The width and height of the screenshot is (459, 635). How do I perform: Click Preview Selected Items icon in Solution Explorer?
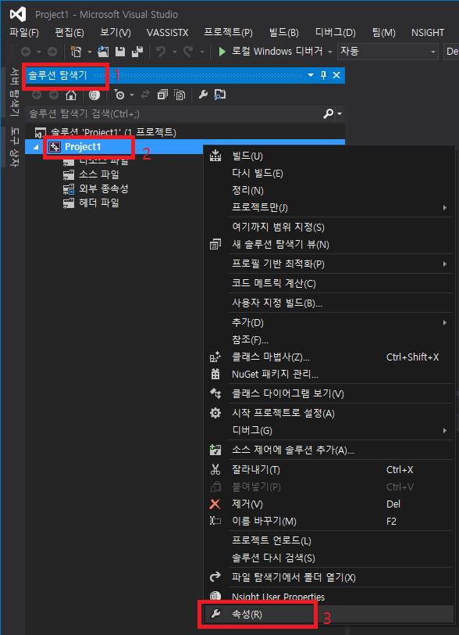[220, 95]
